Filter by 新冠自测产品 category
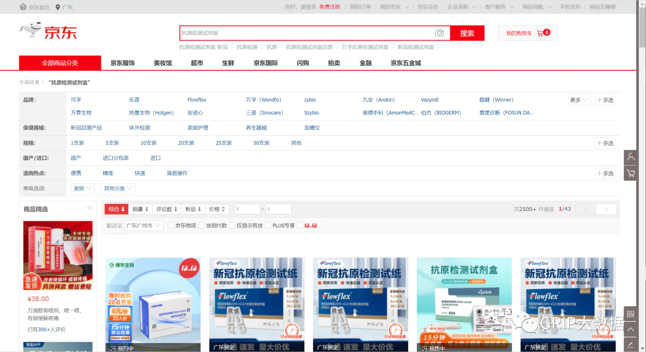 (86, 128)
